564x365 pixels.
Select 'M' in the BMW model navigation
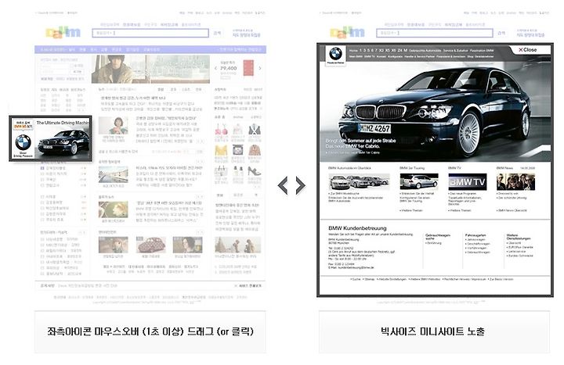[x=406, y=51]
